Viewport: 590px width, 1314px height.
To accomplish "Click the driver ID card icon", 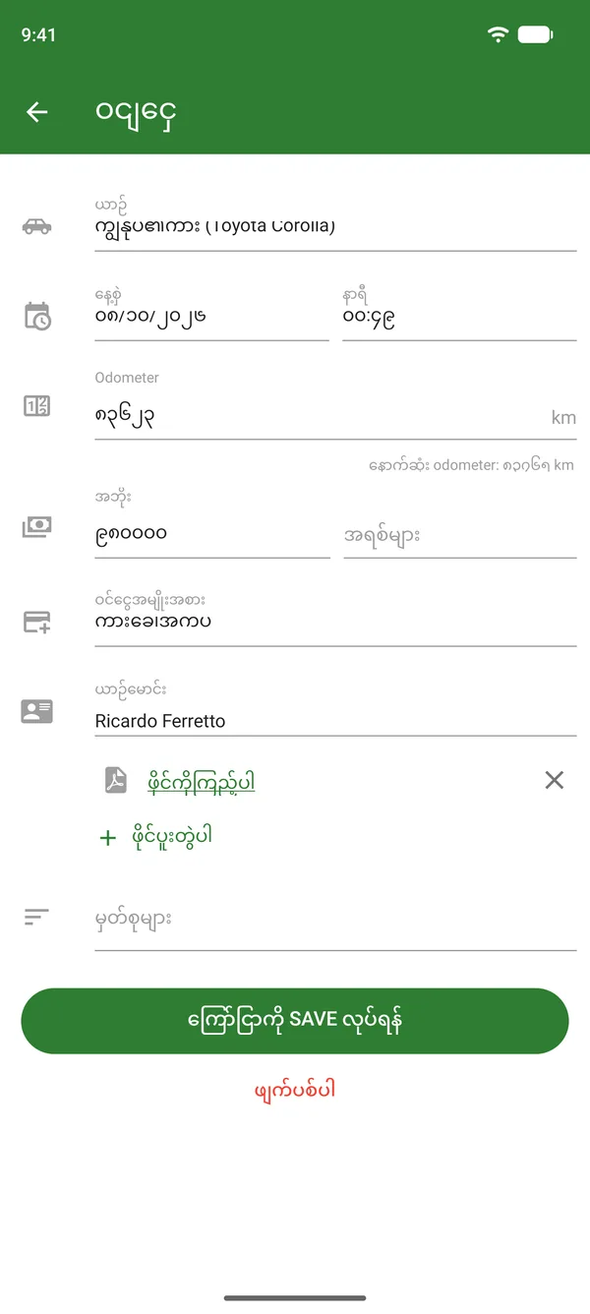I will 36,711.
